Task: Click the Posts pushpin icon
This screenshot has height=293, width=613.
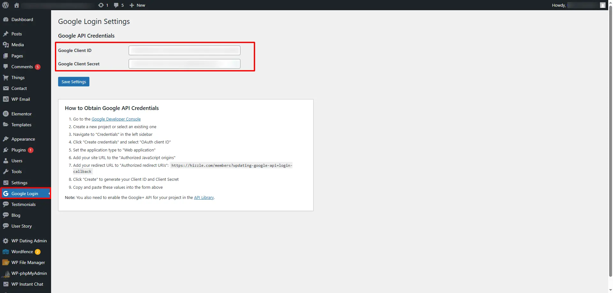Action: click(x=6, y=34)
